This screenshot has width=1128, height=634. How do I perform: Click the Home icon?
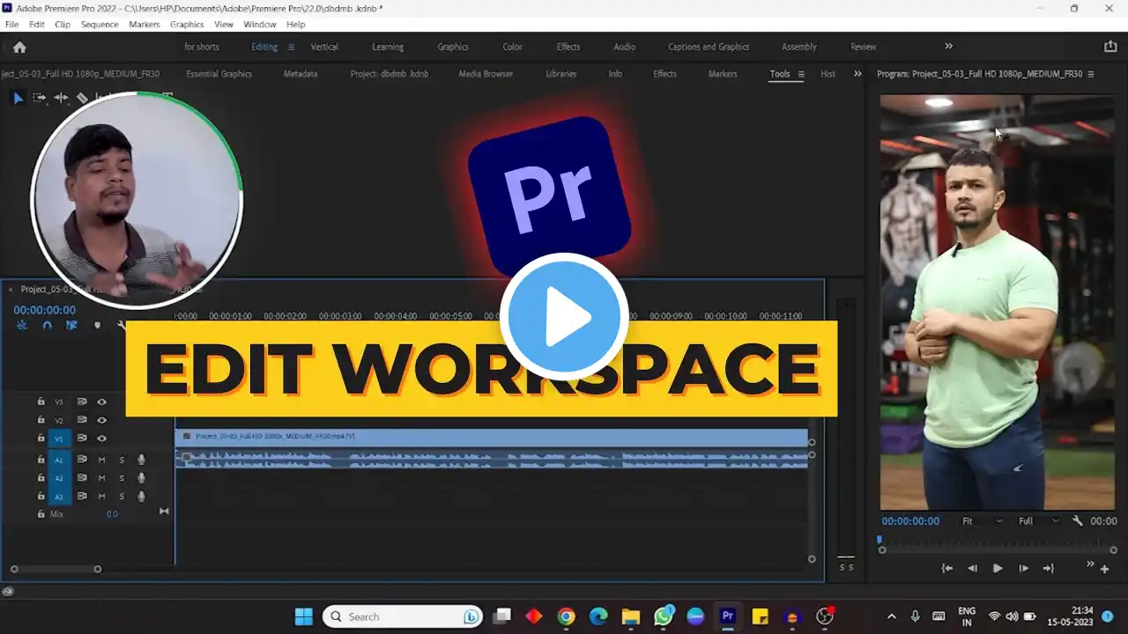coord(19,48)
